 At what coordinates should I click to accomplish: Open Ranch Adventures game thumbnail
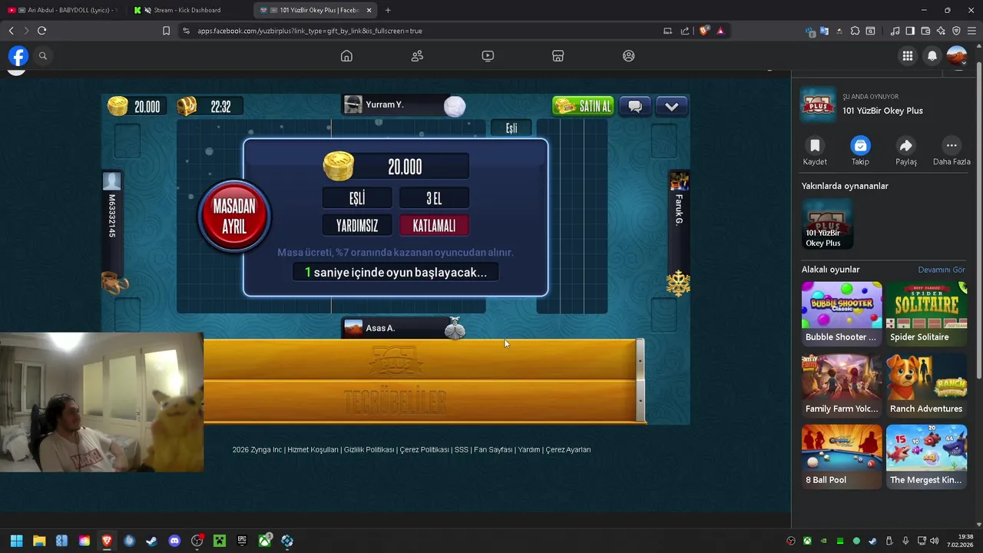point(926,384)
